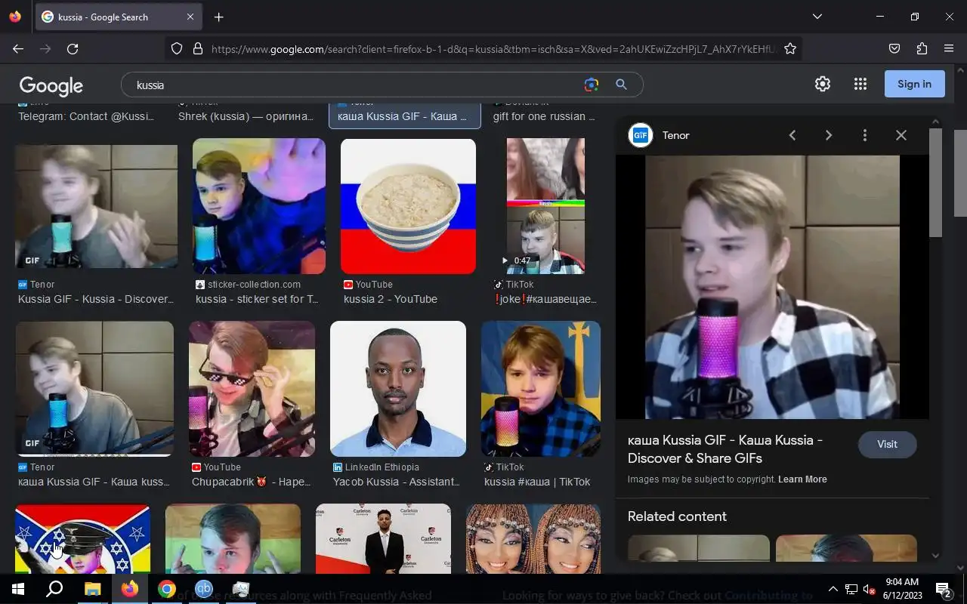
Task: Close the kussia Google Search tab
Action: point(190,17)
